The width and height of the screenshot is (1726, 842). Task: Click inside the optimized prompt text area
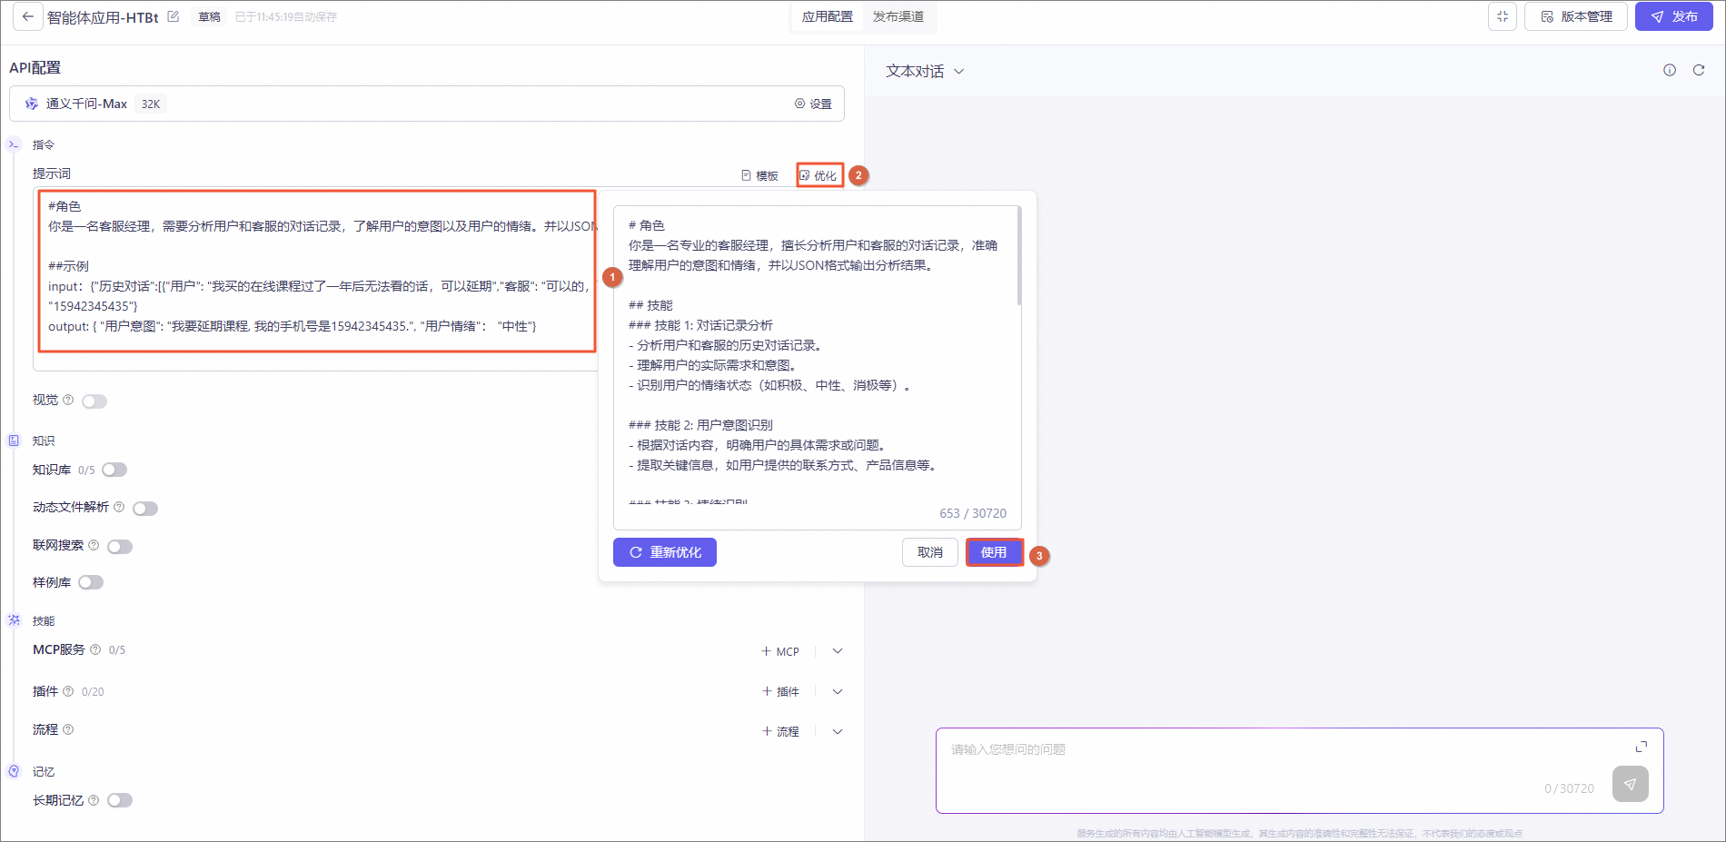818,368
